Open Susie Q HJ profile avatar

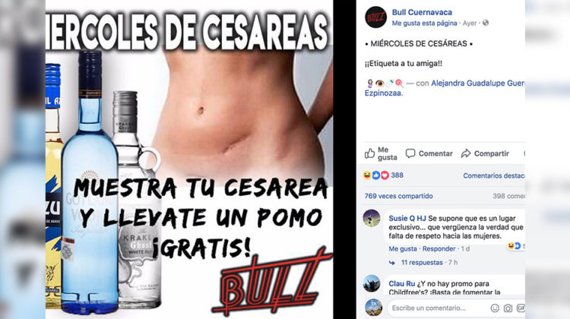click(372, 218)
